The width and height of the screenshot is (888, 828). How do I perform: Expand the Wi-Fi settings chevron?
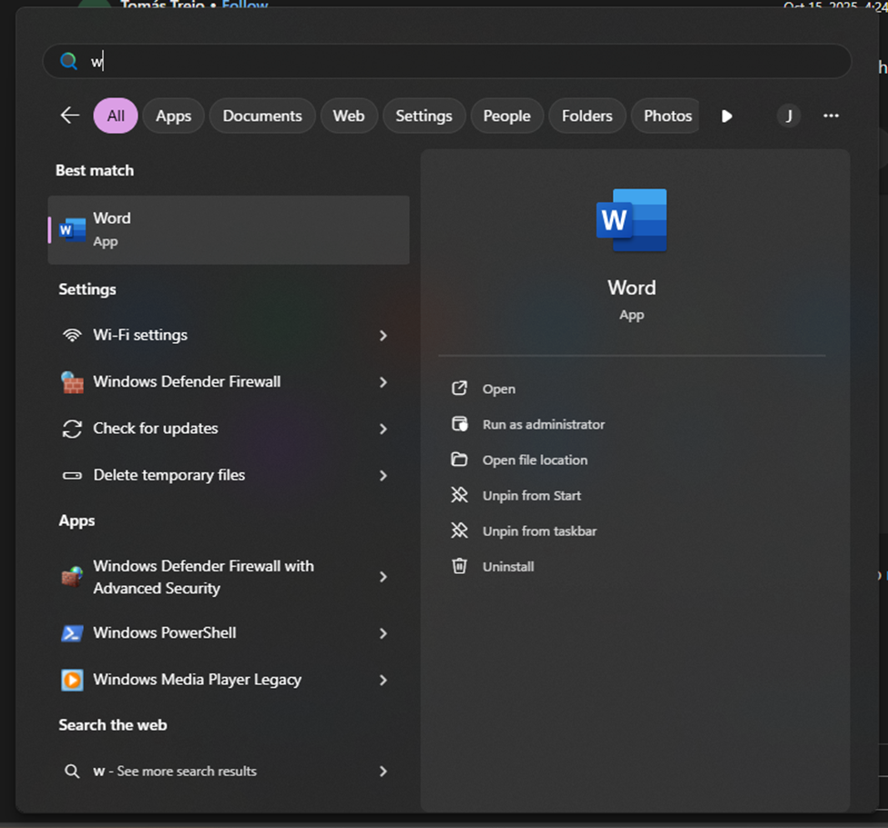tap(383, 335)
